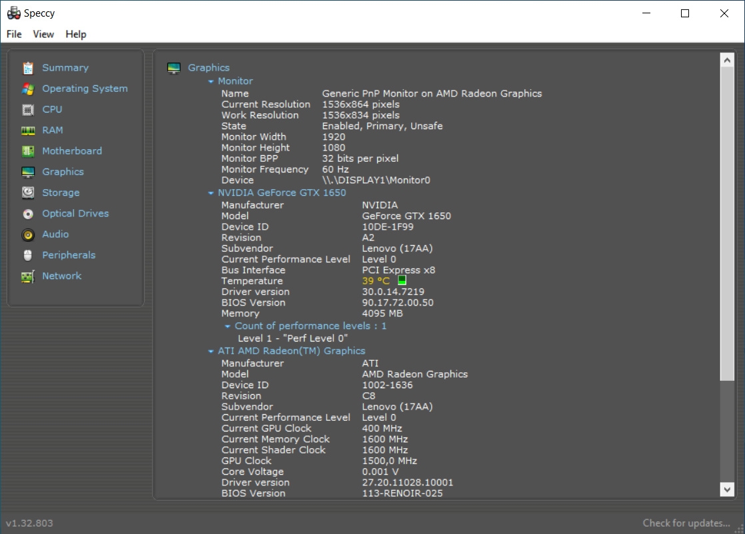Click the AMD driver version 27.20.11028.10001
745x534 pixels.
pos(408,483)
